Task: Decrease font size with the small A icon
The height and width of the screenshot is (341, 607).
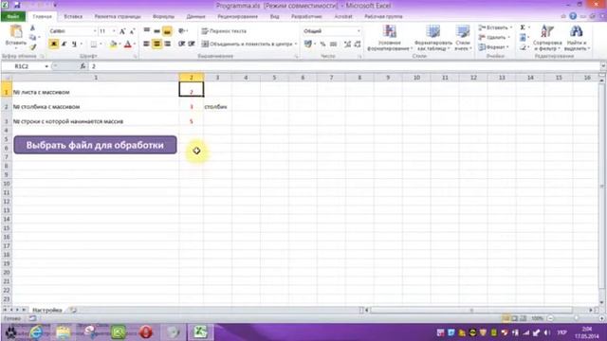Action: click(x=132, y=31)
